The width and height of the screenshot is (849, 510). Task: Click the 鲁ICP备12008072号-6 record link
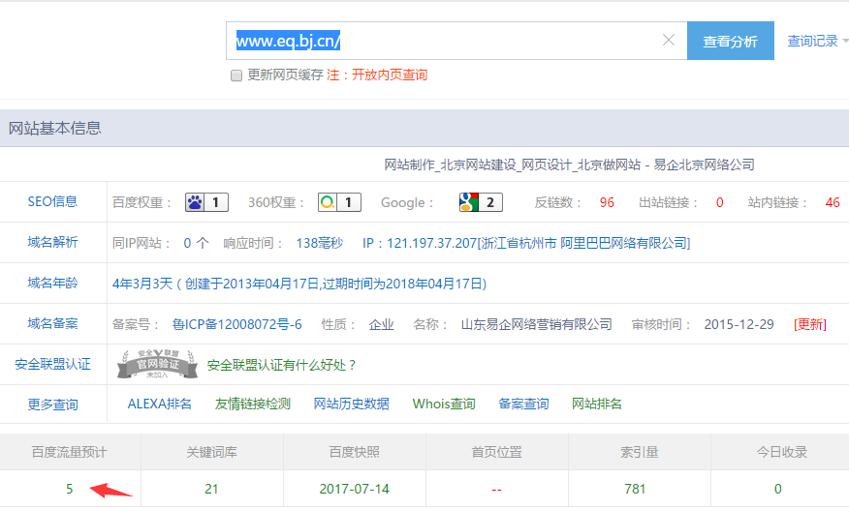point(236,324)
